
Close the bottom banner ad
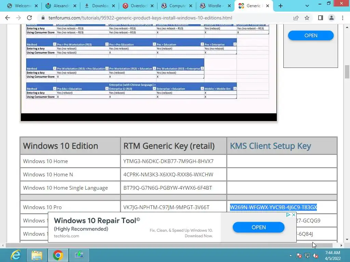(294, 215)
